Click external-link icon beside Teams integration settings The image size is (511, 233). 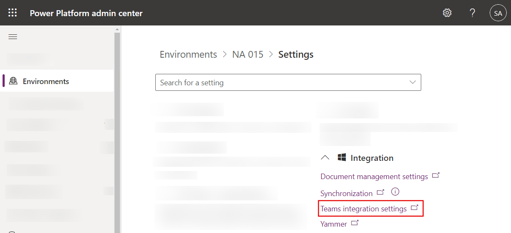tap(414, 208)
